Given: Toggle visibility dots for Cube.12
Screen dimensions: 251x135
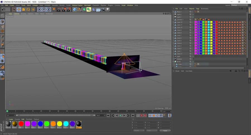Looking at the screenshot, I should (x=192, y=22).
